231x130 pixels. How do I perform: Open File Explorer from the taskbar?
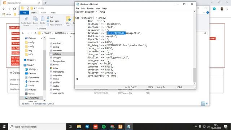click(x=79, y=127)
